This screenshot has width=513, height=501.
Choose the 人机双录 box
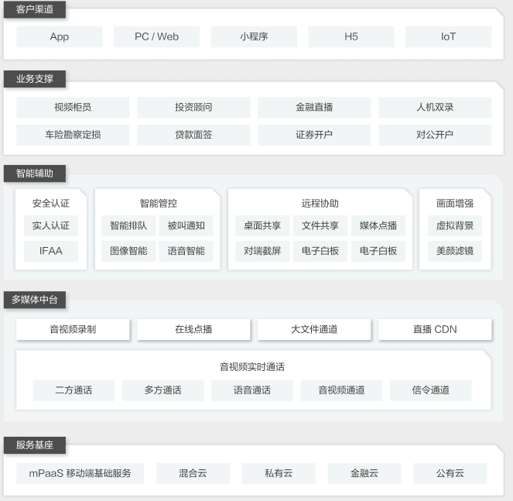pos(435,107)
